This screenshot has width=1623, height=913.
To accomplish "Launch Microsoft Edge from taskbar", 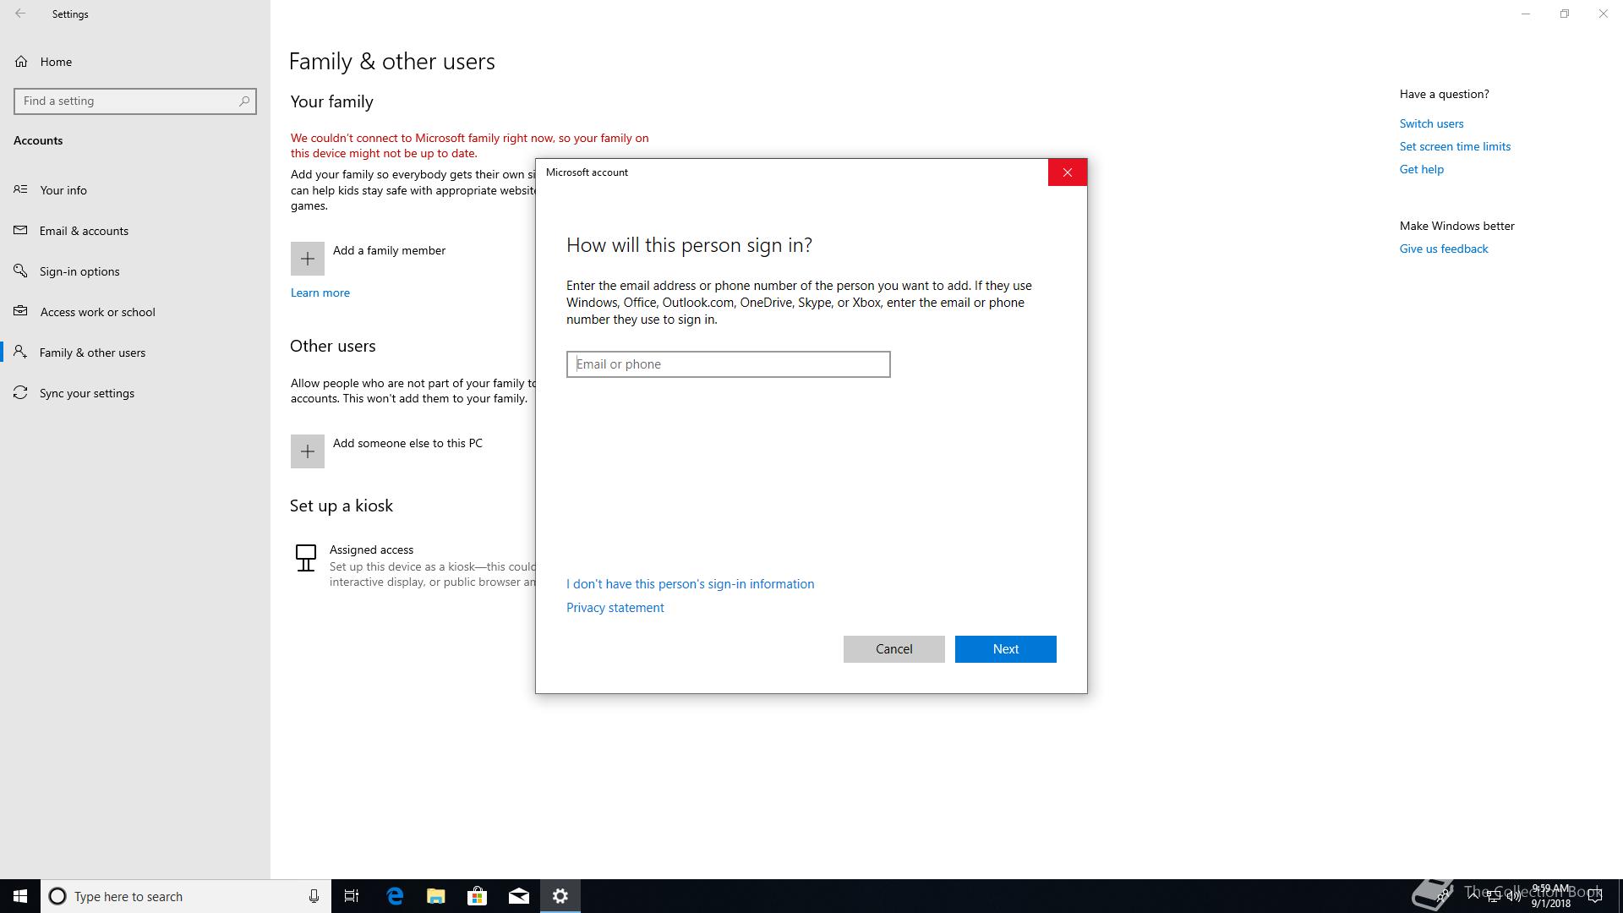I will [395, 896].
